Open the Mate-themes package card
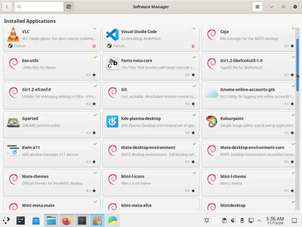Image resolution: width=302 pixels, height=227 pixels. point(52,183)
